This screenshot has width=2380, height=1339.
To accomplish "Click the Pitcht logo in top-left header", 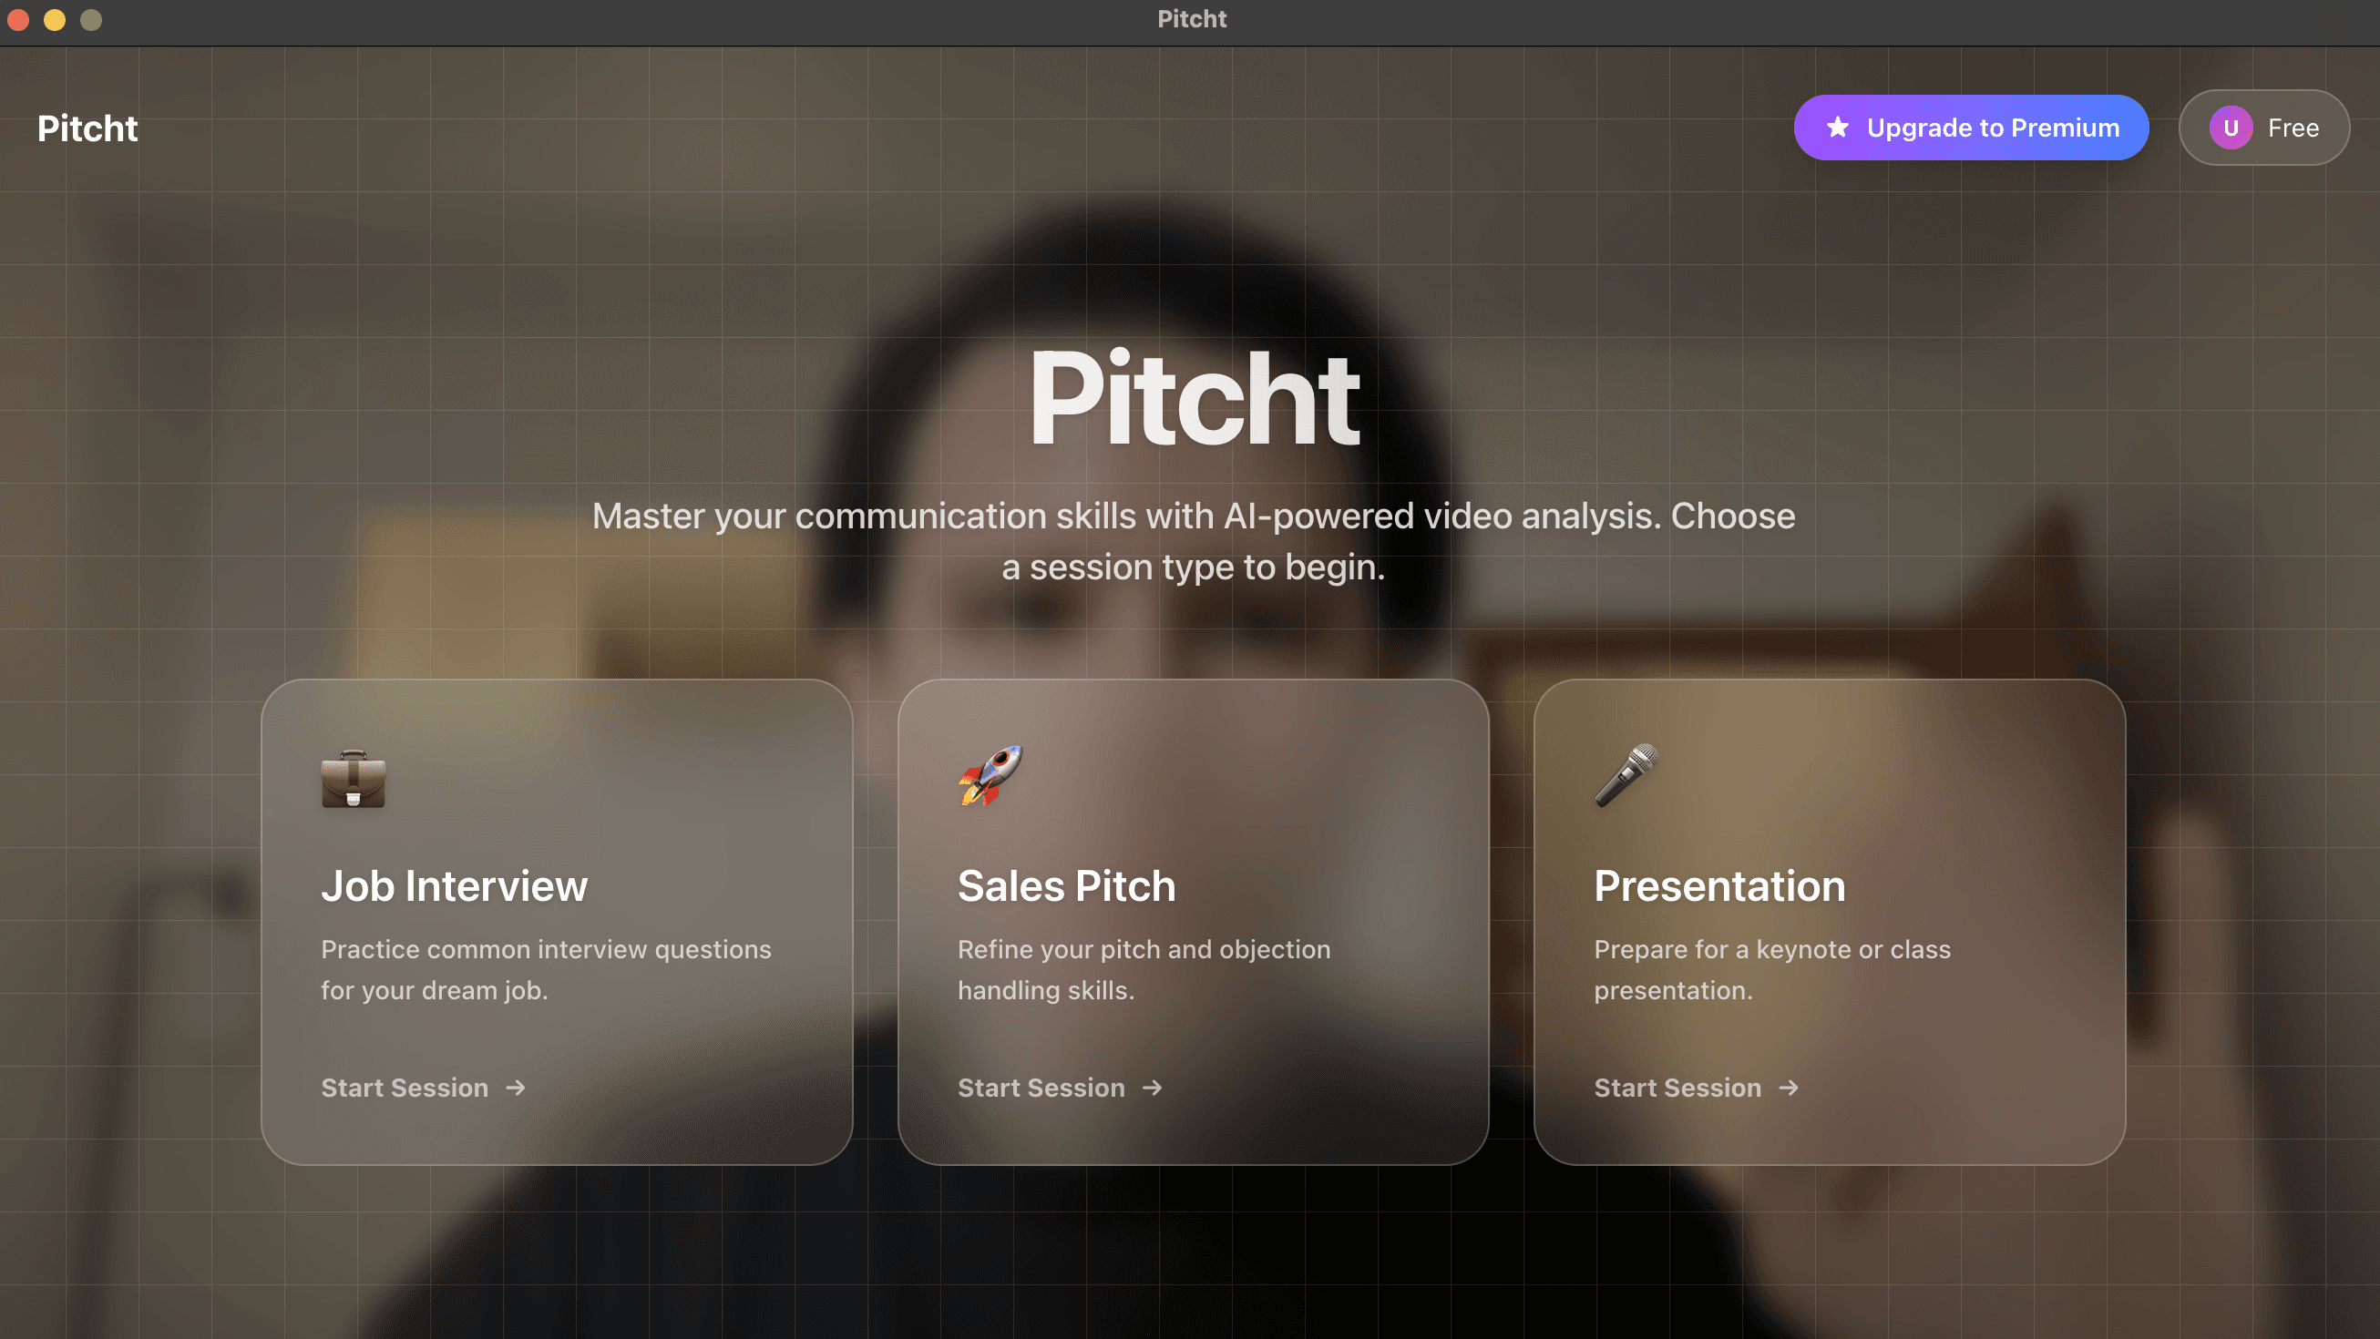I will (x=87, y=128).
